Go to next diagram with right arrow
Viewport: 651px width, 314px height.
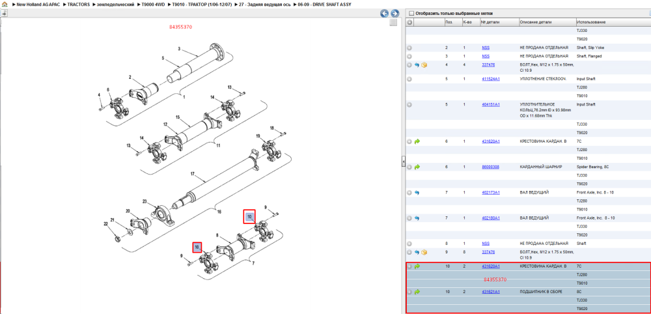(395, 13)
